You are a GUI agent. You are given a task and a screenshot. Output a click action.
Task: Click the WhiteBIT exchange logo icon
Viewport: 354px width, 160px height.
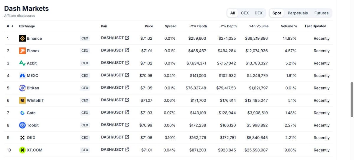point(22,100)
